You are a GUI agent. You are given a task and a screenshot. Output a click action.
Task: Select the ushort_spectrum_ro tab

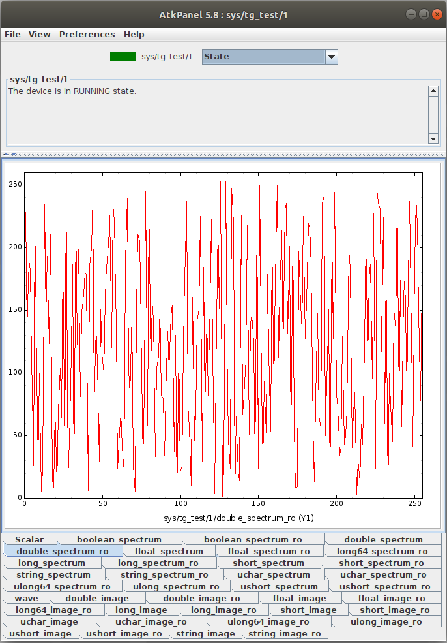[385, 587]
